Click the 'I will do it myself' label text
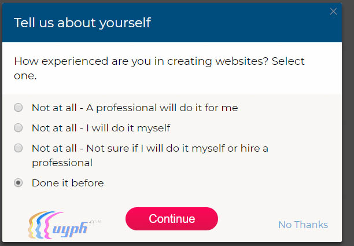The width and height of the screenshot is (354, 246). tap(101, 128)
